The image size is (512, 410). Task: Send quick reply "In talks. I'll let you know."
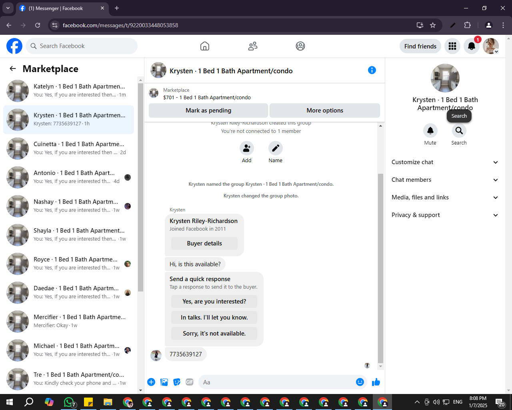pos(214,318)
